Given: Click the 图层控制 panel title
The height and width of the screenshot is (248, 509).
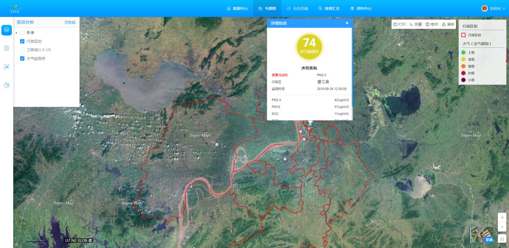Looking at the screenshot, I should 25,22.
